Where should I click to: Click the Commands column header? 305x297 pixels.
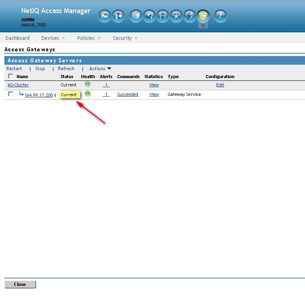pyautogui.click(x=128, y=77)
